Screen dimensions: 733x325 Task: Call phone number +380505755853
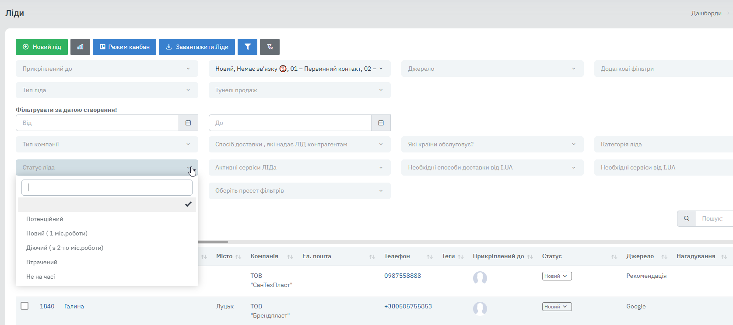tap(408, 306)
